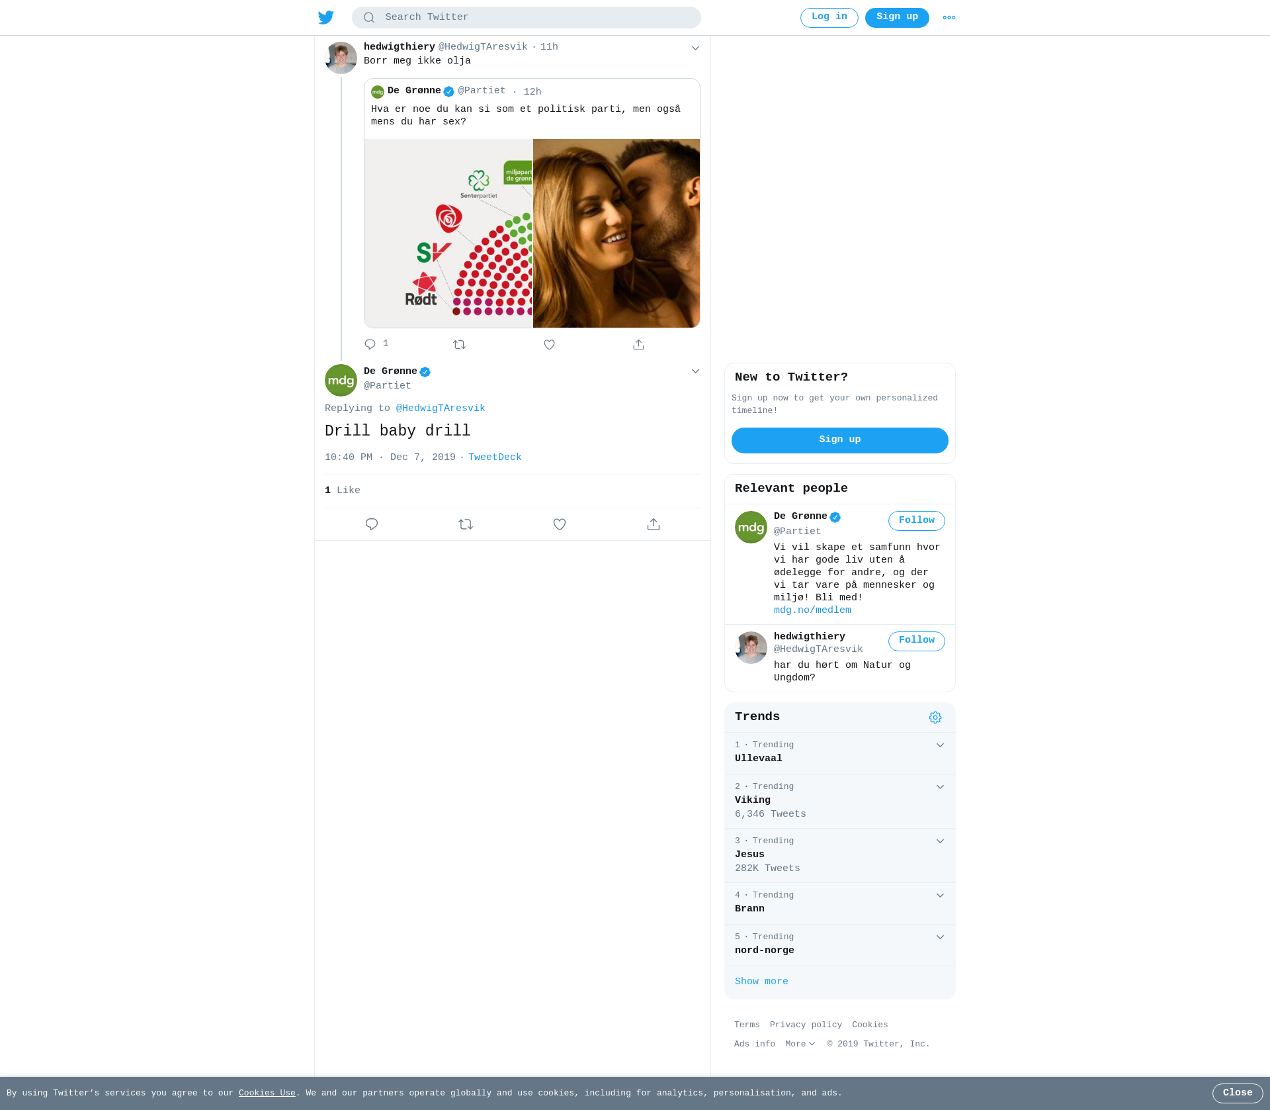Like hedwigthiery's tweet with heart icon
This screenshot has width=1270, height=1110.
click(x=549, y=344)
